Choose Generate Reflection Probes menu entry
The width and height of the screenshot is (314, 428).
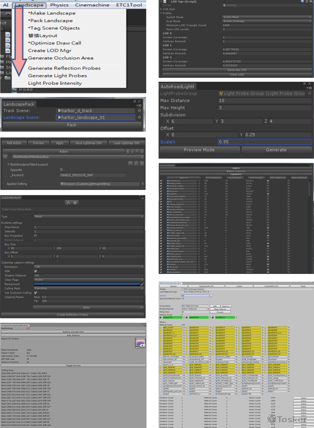pos(65,68)
